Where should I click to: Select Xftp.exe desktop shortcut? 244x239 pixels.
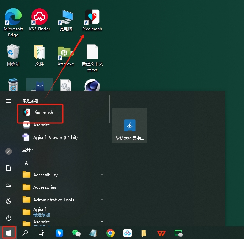tap(66, 56)
